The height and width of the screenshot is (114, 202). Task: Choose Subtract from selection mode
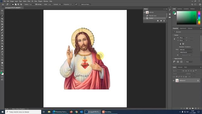(x=18, y=4)
